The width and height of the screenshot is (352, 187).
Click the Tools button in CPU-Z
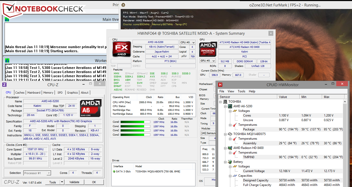tap(53, 182)
